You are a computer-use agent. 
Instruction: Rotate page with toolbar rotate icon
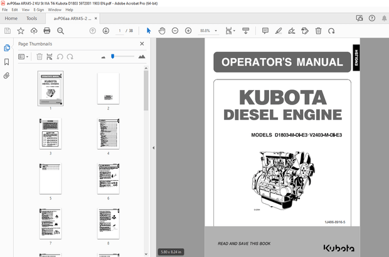(x=331, y=31)
